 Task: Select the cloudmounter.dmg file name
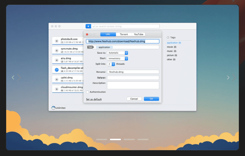(72, 87)
